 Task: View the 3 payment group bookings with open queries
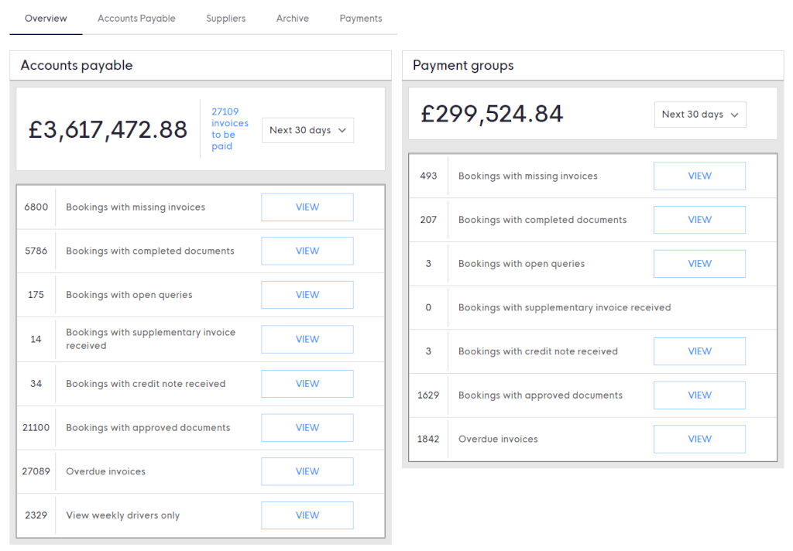tap(699, 264)
